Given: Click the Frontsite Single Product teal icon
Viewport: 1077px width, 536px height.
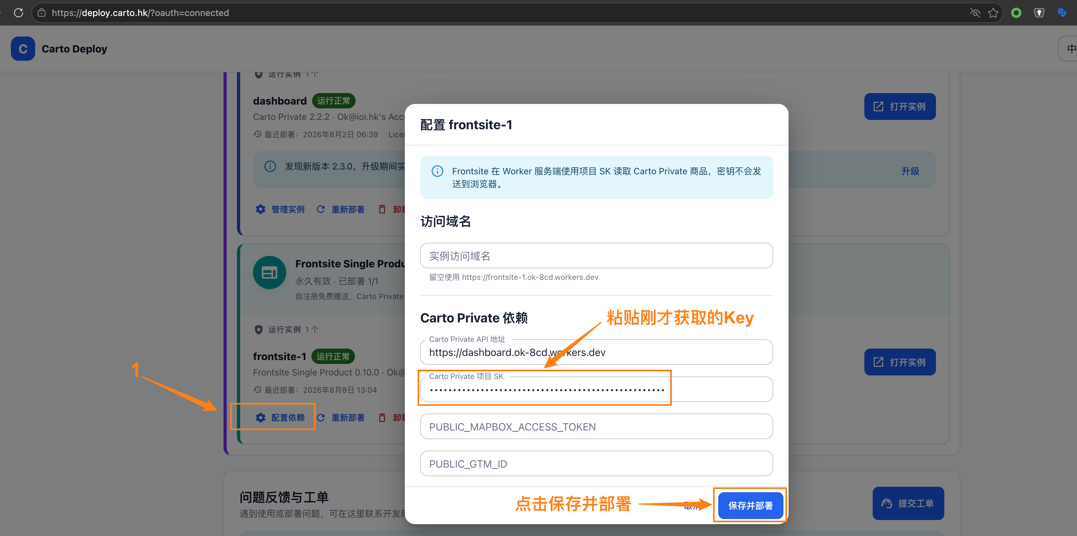Looking at the screenshot, I should 269,272.
